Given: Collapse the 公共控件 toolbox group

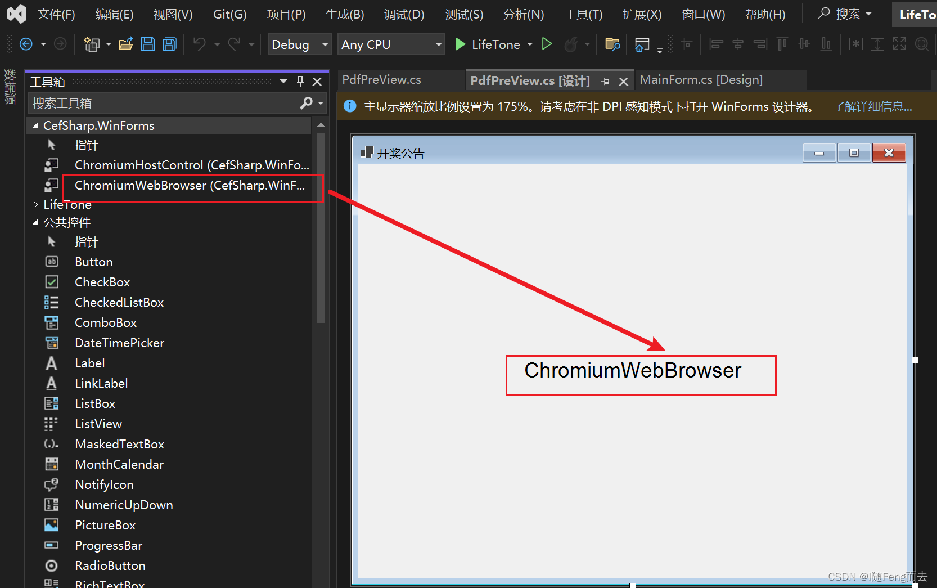Looking at the screenshot, I should [x=35, y=222].
